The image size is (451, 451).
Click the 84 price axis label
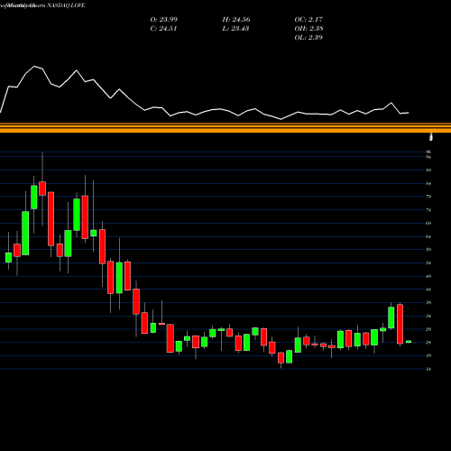click(x=428, y=183)
